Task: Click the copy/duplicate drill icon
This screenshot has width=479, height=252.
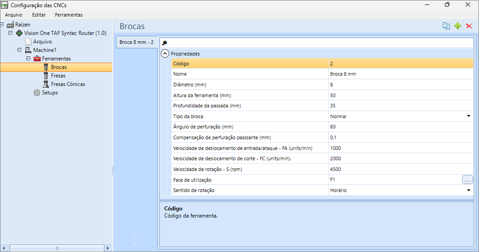Action: (x=446, y=26)
